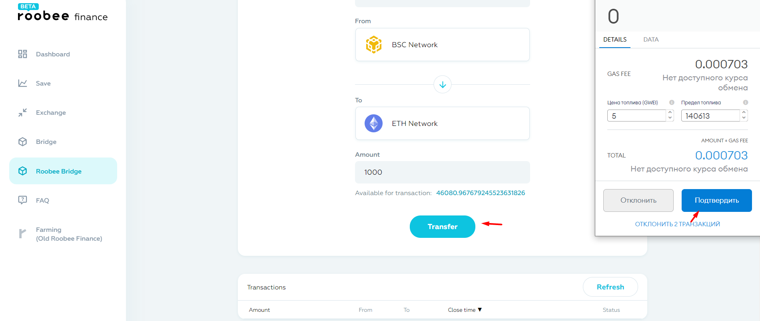
Task: Switch to the DATA tab
Action: click(651, 40)
